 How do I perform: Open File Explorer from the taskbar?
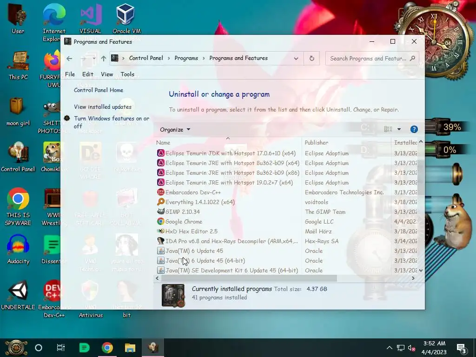coord(130,348)
